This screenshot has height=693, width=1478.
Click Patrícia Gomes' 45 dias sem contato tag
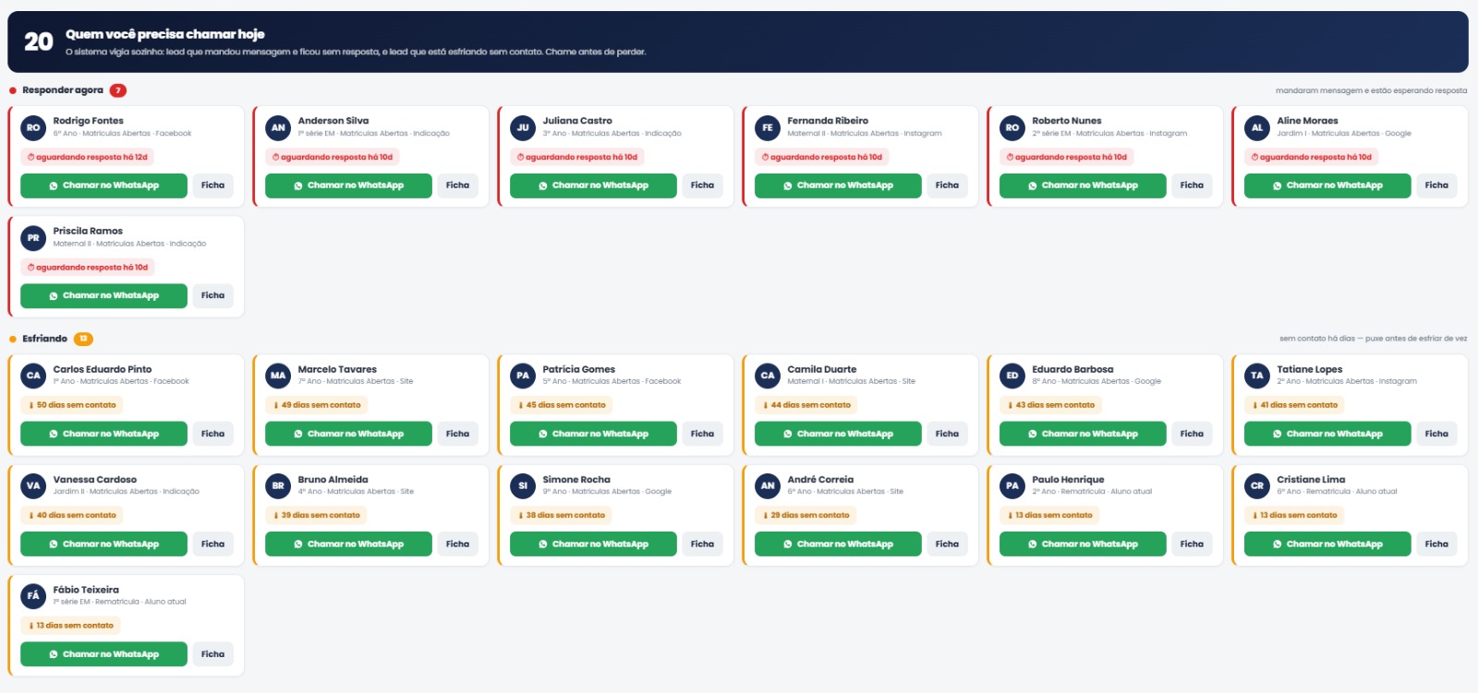(562, 405)
